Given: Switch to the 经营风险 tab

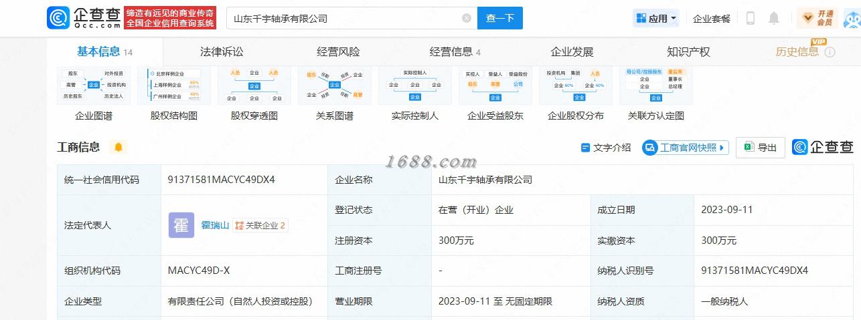Looking at the screenshot, I should click(338, 51).
